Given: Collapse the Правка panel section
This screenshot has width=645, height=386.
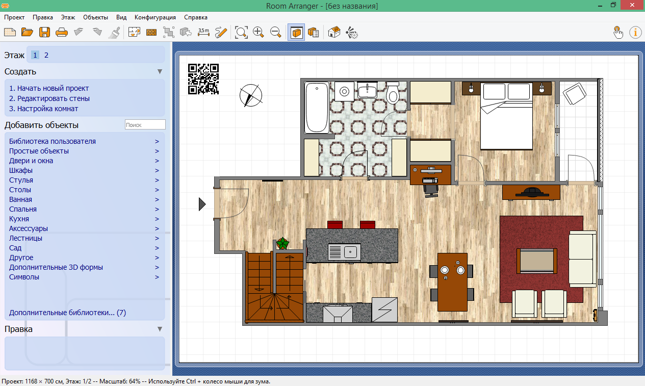Looking at the screenshot, I should tap(160, 329).
